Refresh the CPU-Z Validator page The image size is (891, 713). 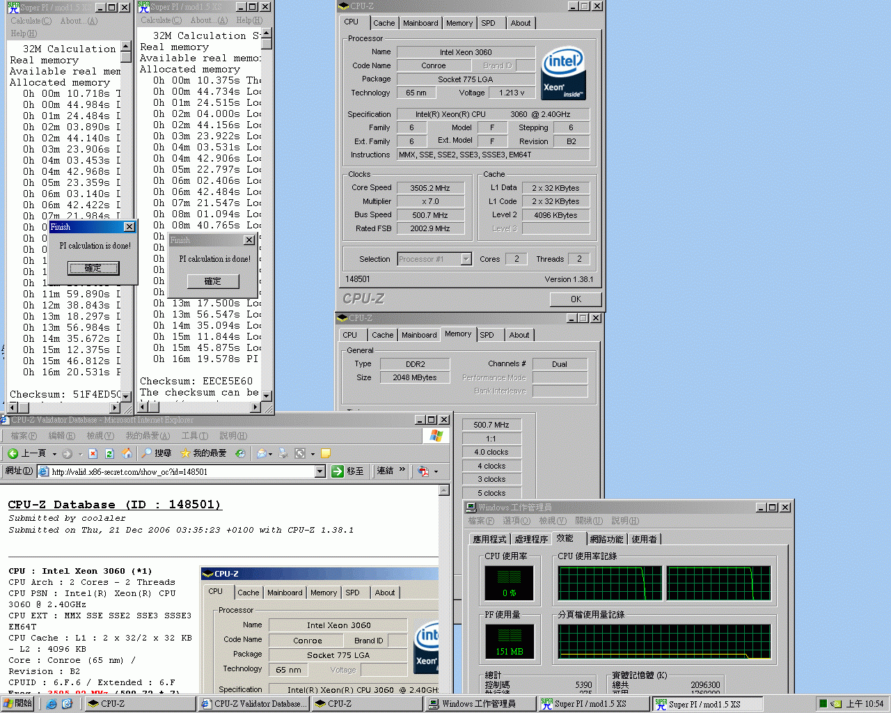(x=109, y=453)
